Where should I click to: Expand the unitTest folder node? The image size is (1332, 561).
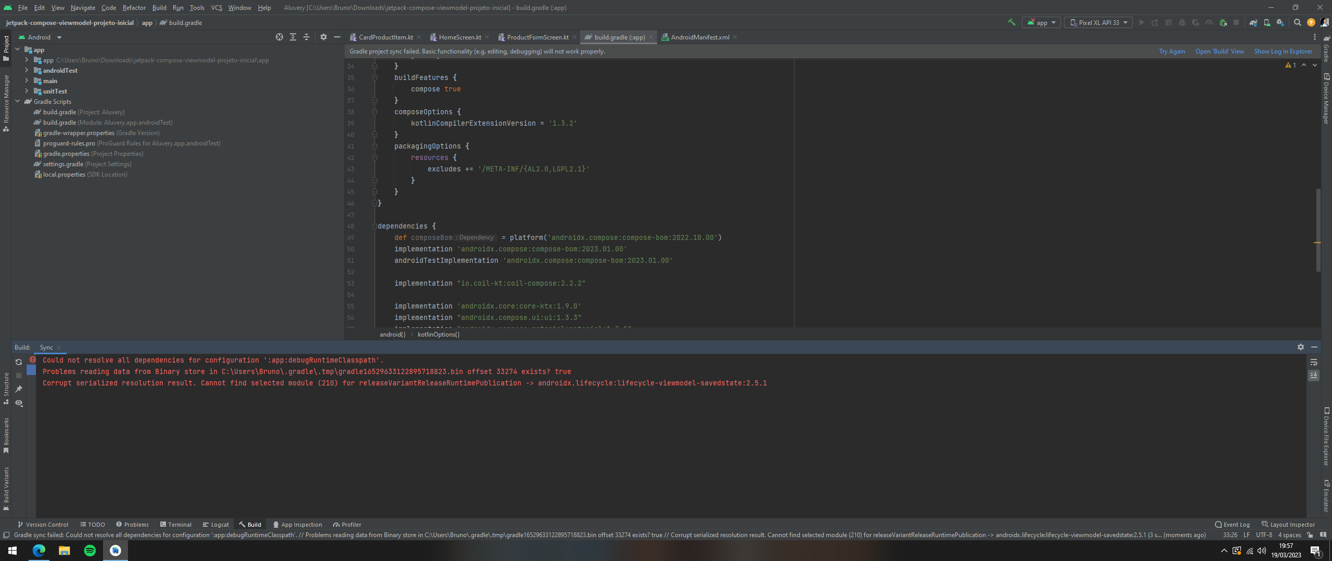(27, 91)
